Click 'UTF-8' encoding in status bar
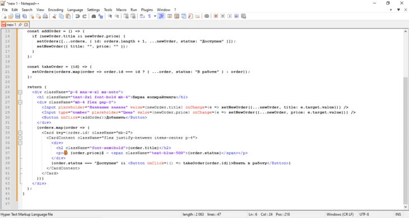409x218 pixels. click(x=364, y=214)
